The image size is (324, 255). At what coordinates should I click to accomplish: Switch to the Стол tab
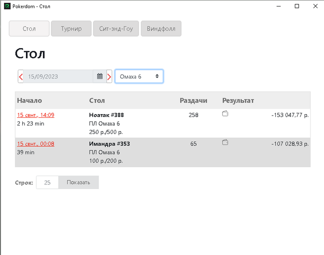(x=29, y=29)
